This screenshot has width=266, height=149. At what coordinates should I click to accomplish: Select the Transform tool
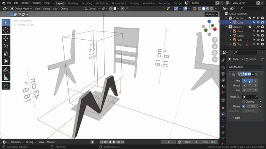point(6,61)
